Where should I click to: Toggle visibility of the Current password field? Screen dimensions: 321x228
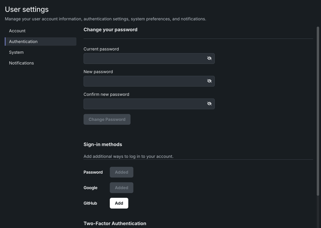point(209,58)
